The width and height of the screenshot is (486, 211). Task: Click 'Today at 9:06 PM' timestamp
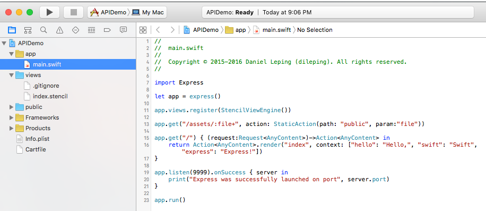pyautogui.click(x=287, y=12)
